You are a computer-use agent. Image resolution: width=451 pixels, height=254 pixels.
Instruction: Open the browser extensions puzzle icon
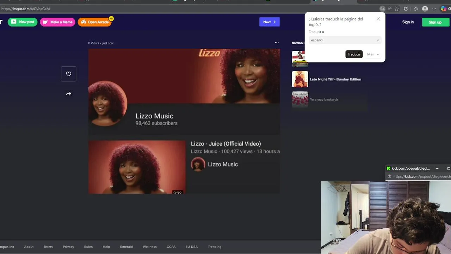click(x=406, y=9)
